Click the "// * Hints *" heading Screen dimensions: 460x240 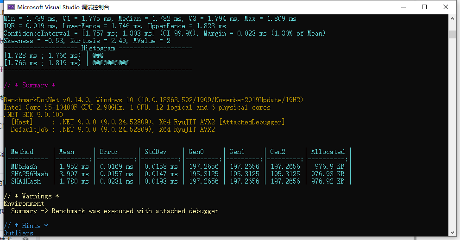26,226
